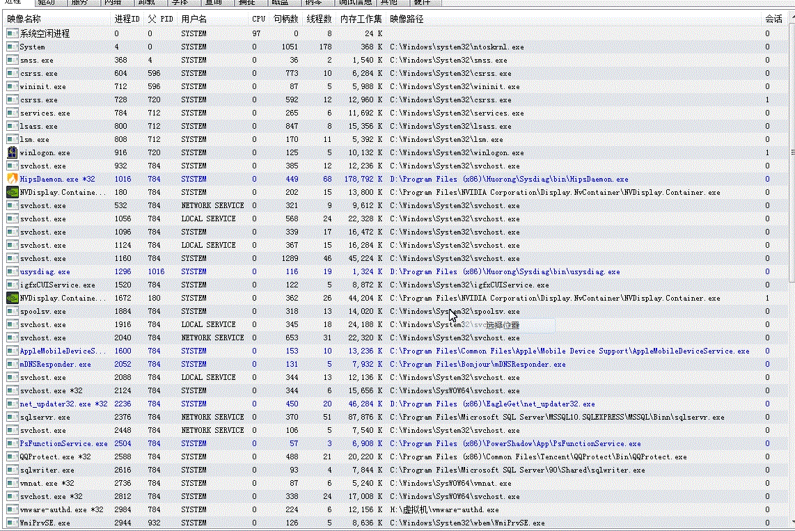
Task: Click the vmnat.exe row icon
Action: coord(12,483)
